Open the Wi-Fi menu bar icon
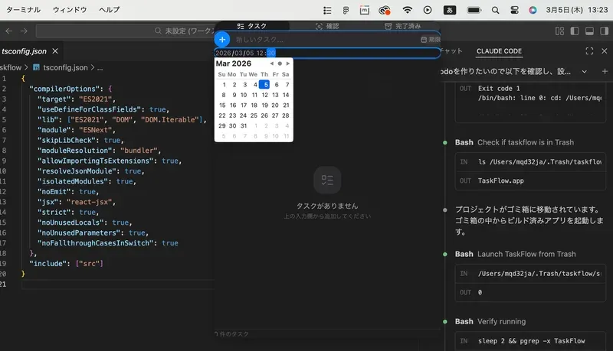The height and width of the screenshot is (351, 613). (408, 10)
